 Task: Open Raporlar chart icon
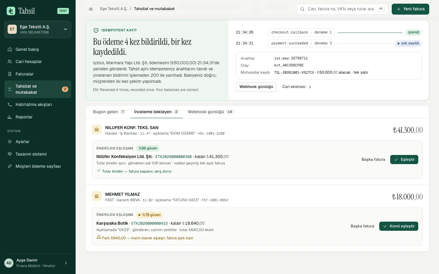click(x=10, y=117)
